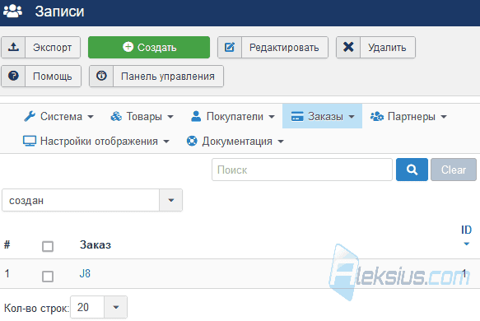This screenshot has width=480, height=321.
Task: Click the X Delete icon
Action: 348,47
